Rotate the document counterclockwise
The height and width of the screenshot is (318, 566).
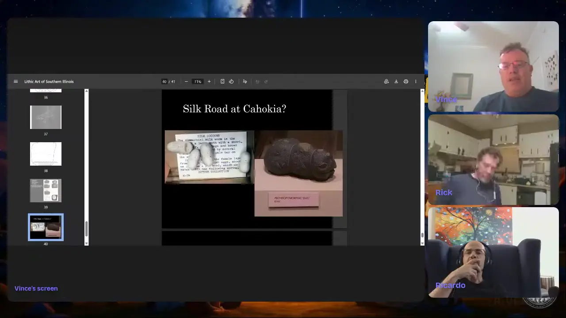tap(231, 81)
